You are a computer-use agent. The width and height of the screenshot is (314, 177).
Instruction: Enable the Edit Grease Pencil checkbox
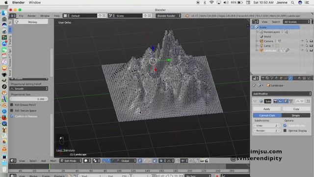12,105
